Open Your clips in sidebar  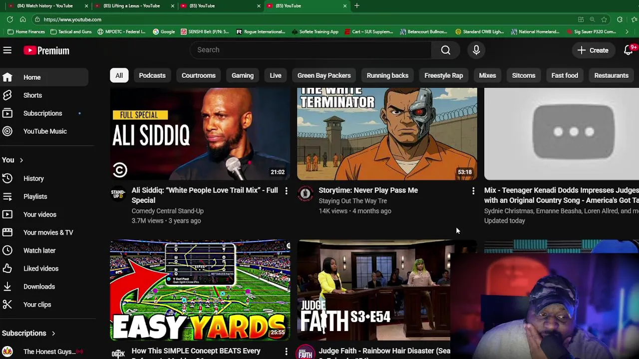(x=37, y=305)
